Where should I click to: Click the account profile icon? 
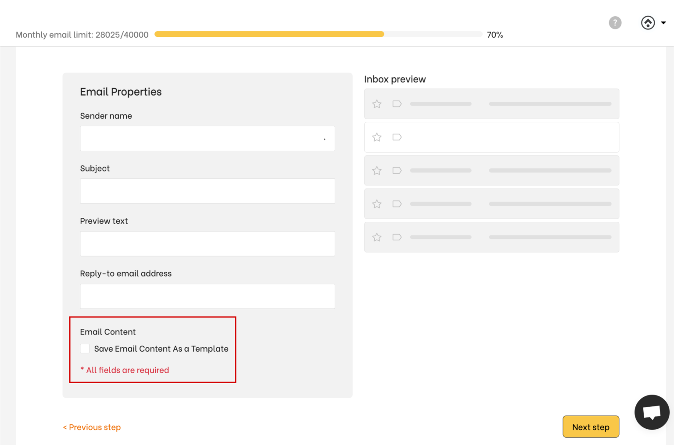pos(648,23)
